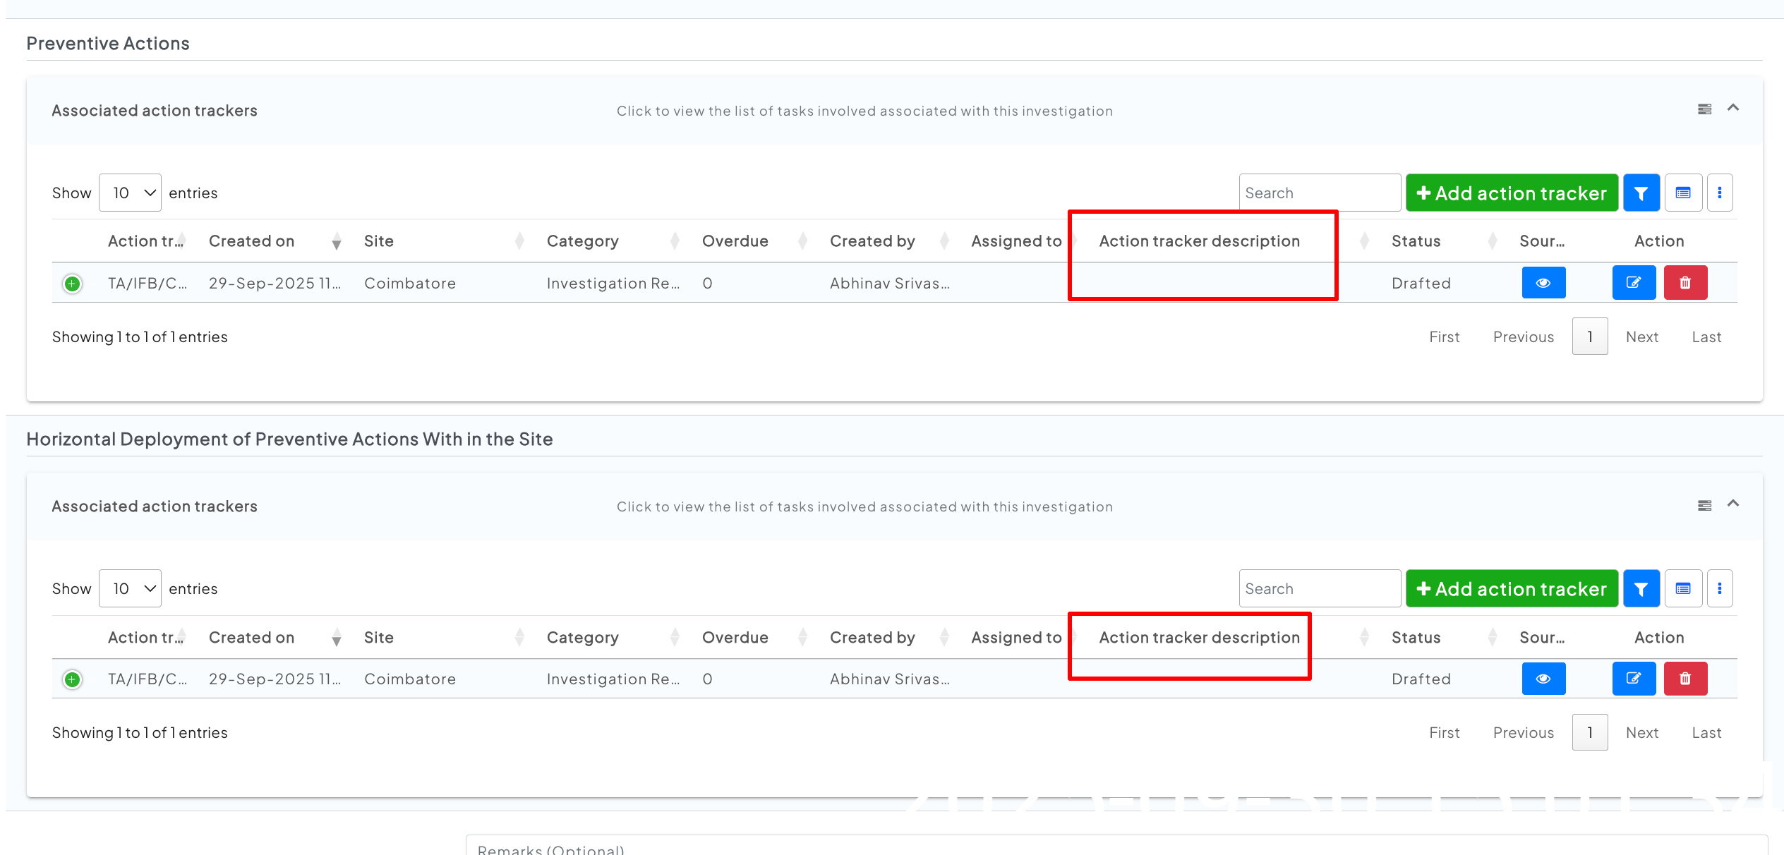This screenshot has width=1784, height=855.
Task: Edit the tracker in Preventive Actions row
Action: (x=1634, y=283)
